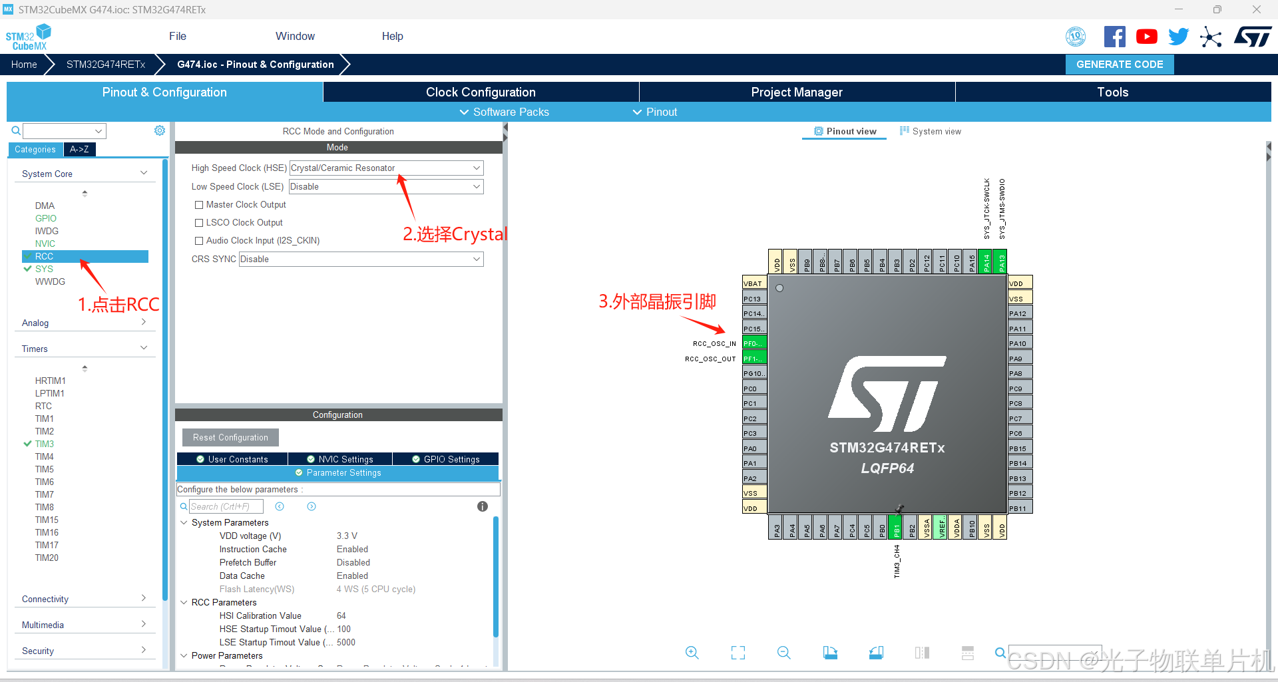The width and height of the screenshot is (1278, 682).
Task: Expand the Connectivity category
Action: pos(85,599)
